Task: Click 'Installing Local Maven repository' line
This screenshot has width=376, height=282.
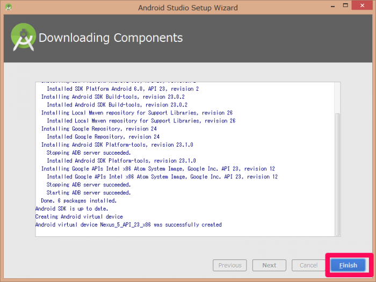Action: 137,113
